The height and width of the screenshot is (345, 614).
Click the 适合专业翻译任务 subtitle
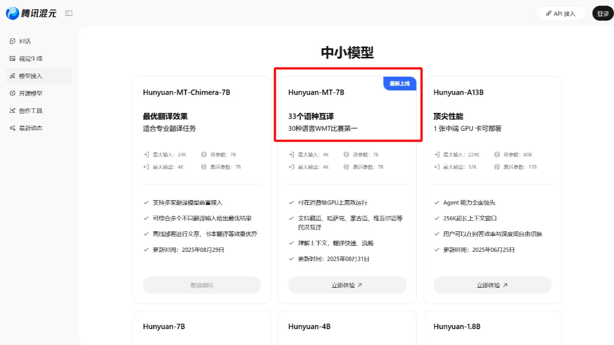[x=169, y=128]
